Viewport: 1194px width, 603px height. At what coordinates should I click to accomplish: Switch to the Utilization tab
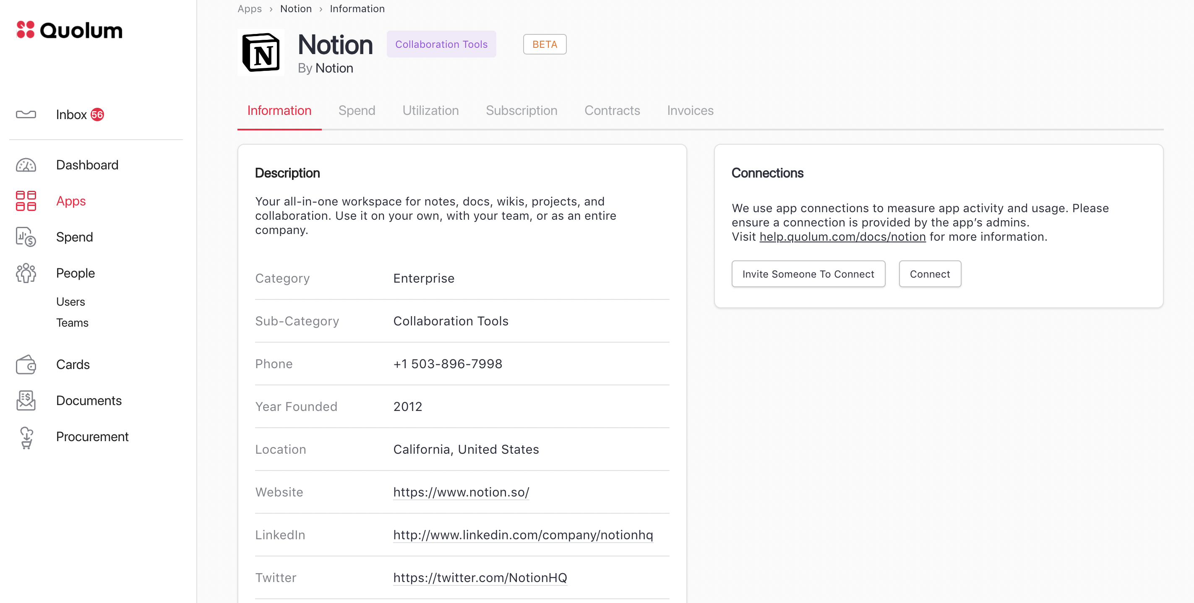tap(430, 111)
